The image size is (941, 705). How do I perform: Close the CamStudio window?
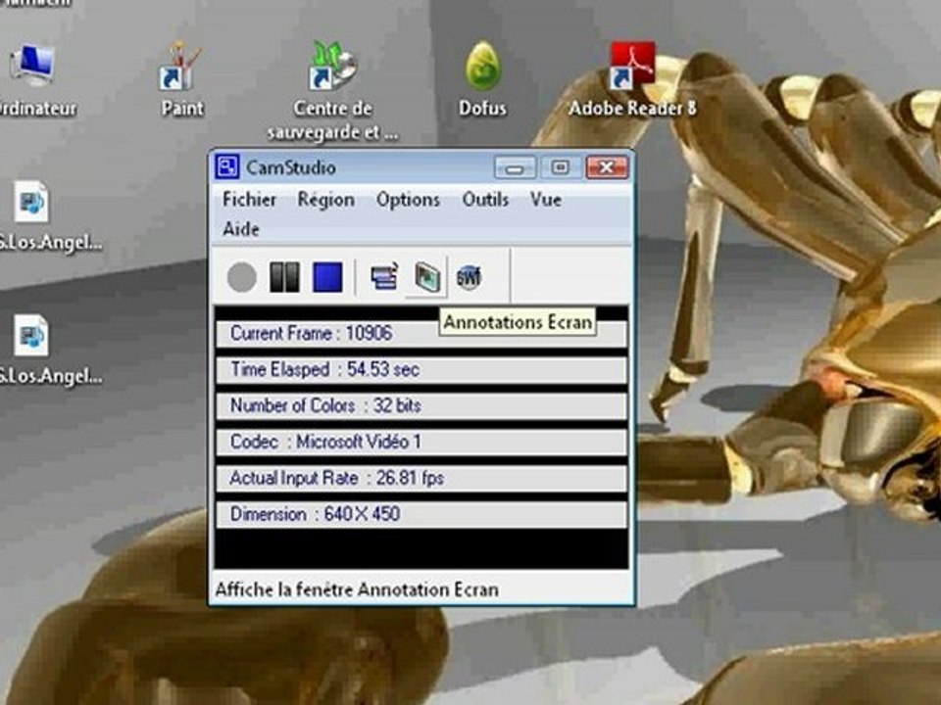pyautogui.click(x=607, y=167)
